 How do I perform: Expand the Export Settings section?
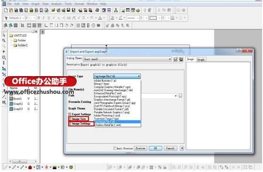(70, 114)
